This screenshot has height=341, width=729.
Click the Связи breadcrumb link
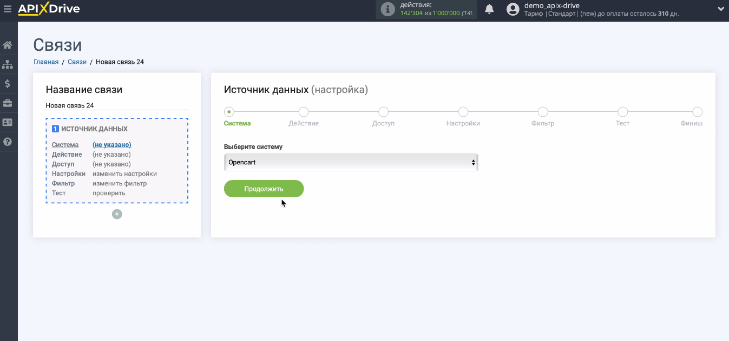click(x=77, y=62)
